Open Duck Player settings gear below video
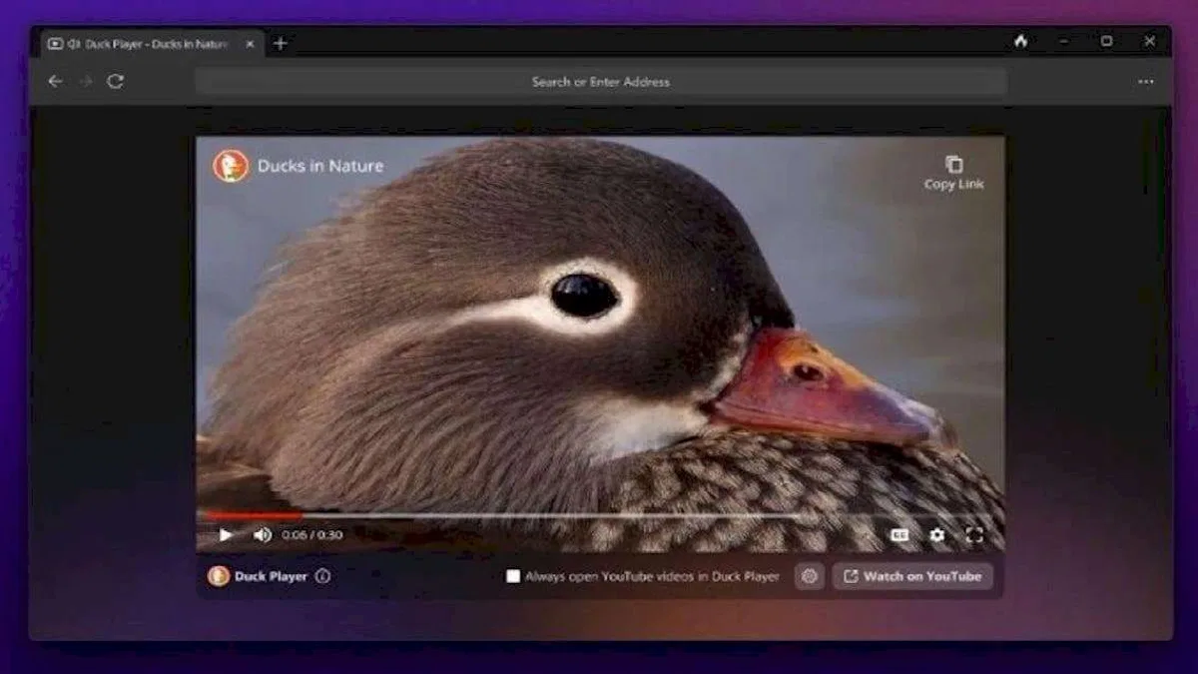 [810, 576]
